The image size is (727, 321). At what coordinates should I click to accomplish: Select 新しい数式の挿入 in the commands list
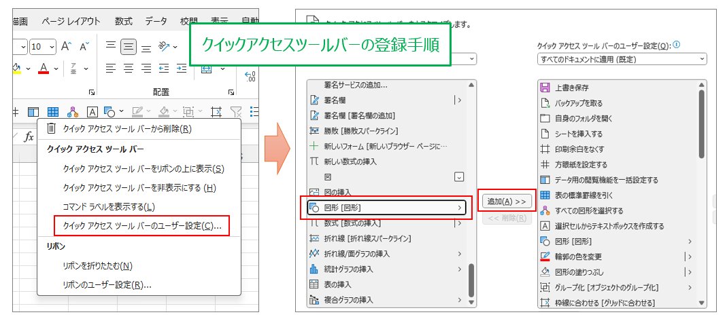(386, 162)
